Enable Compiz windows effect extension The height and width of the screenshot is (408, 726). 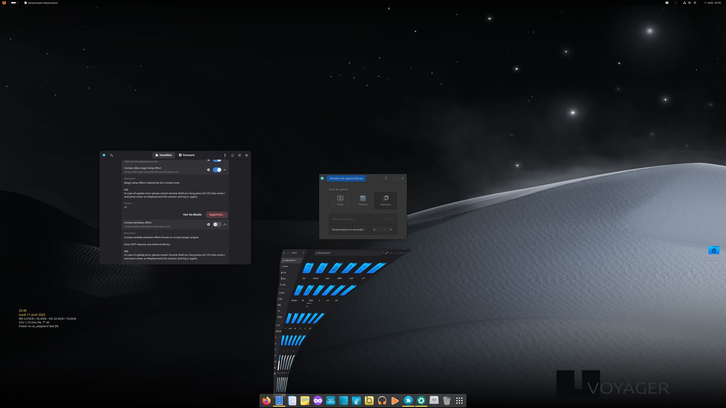point(217,224)
